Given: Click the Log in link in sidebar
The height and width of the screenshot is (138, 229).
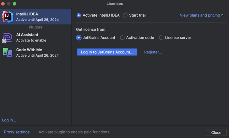Looking at the screenshot, I should click(x=9, y=120).
